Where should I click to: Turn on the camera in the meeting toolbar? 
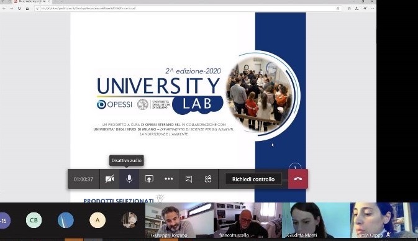109,179
